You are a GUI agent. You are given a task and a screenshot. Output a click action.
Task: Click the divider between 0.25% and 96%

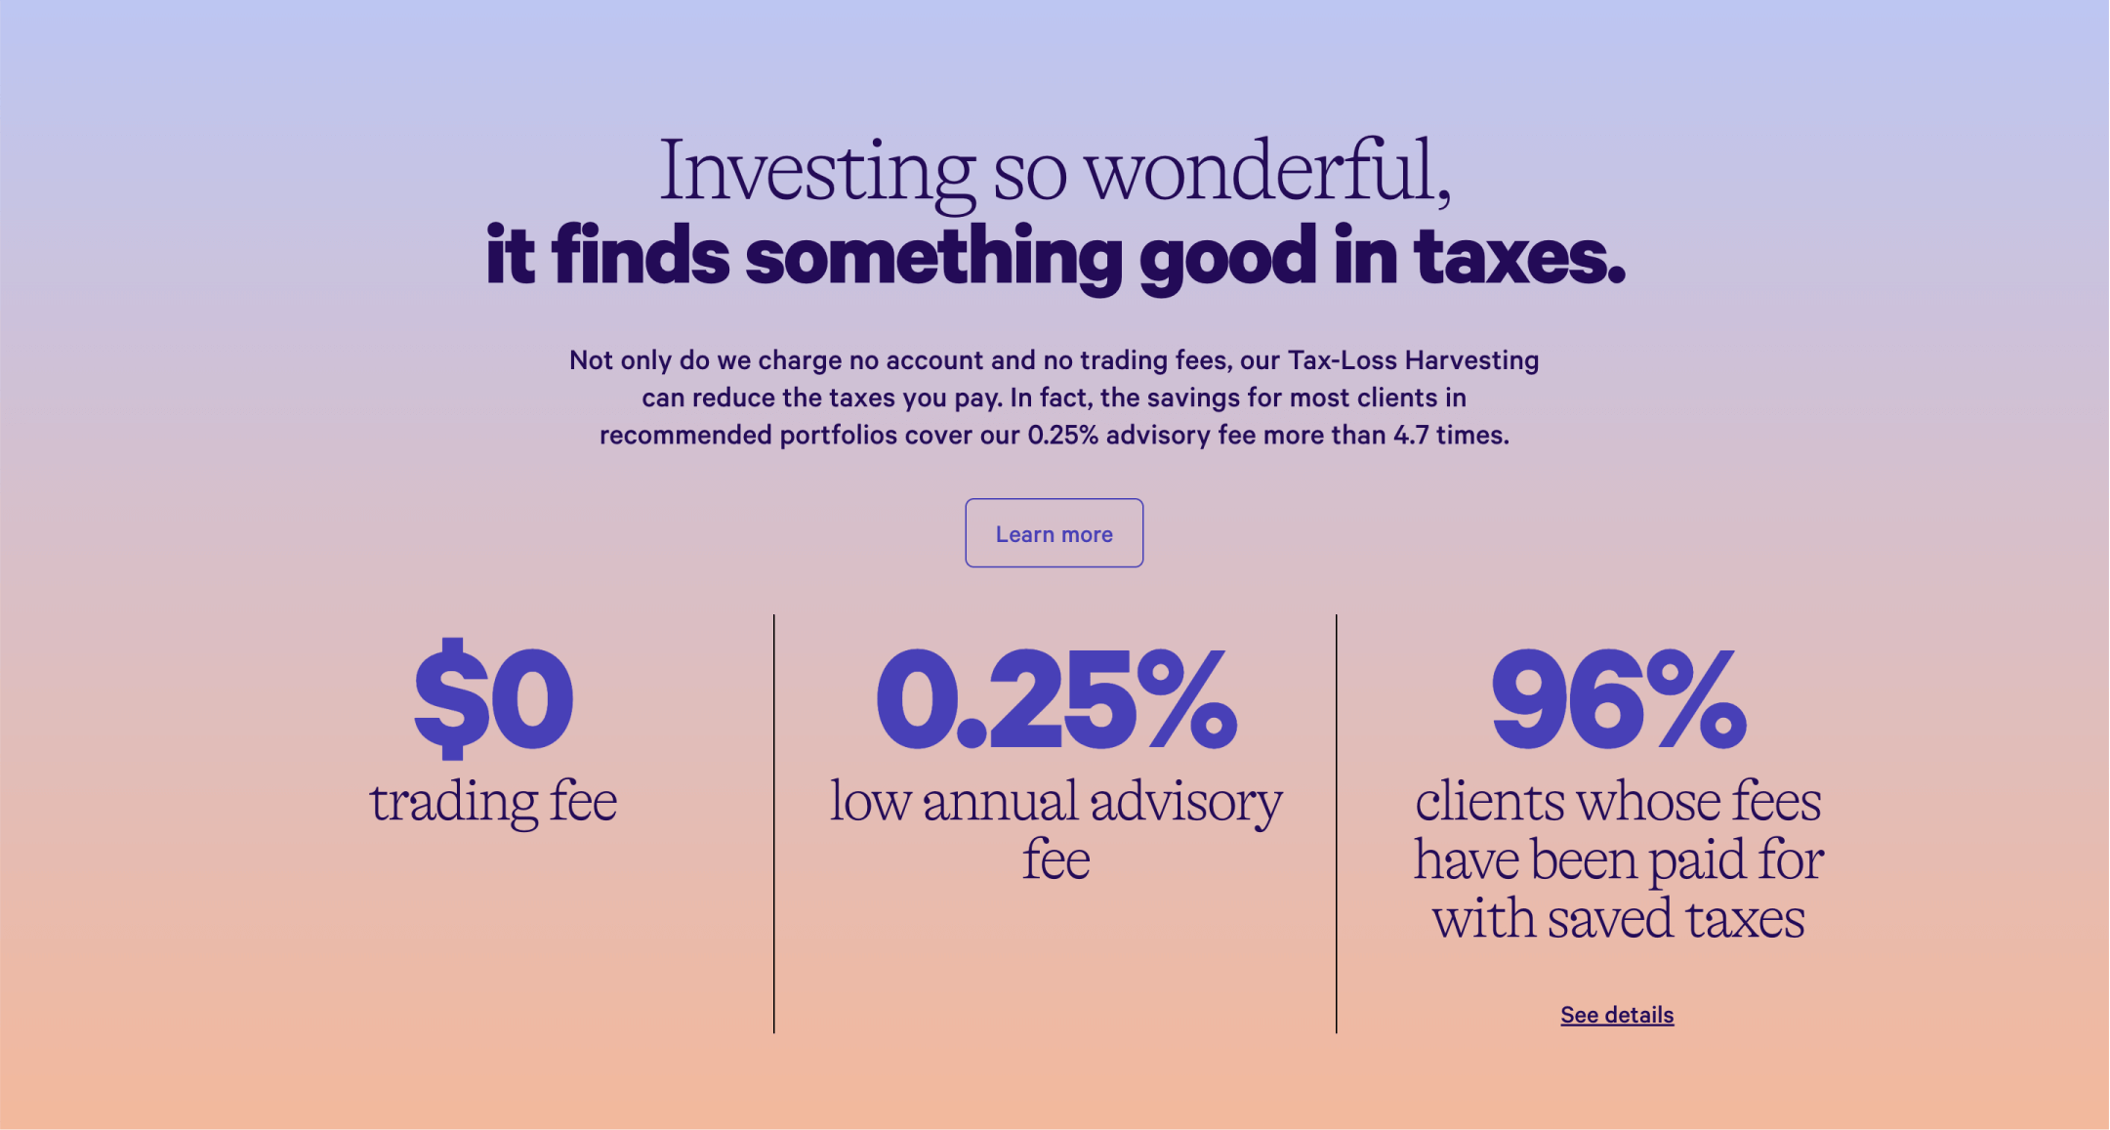tap(1337, 823)
